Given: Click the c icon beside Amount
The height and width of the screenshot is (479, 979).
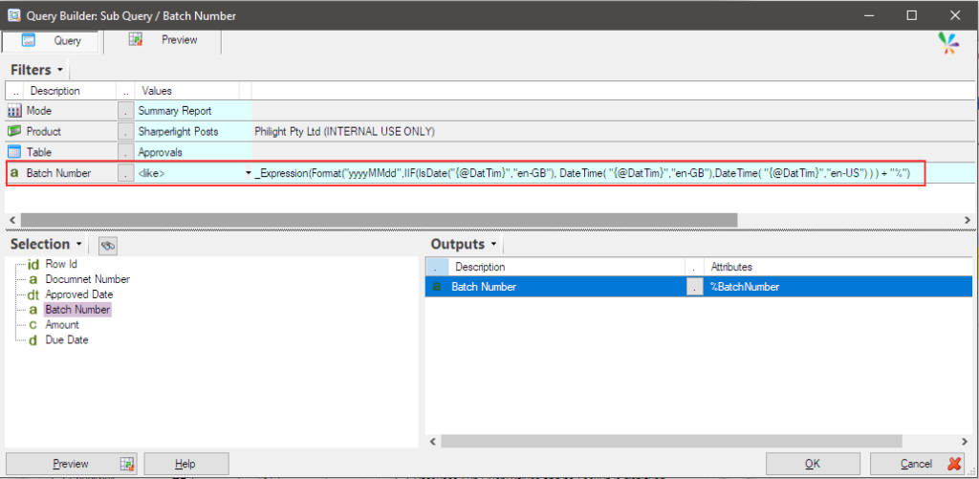Looking at the screenshot, I should point(33,325).
